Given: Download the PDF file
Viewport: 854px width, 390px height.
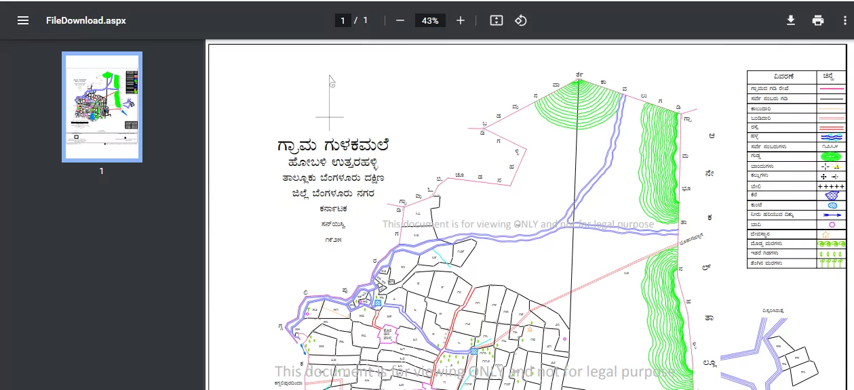Looking at the screenshot, I should coord(791,20).
